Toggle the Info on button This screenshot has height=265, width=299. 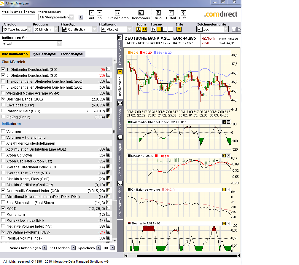tap(179, 29)
